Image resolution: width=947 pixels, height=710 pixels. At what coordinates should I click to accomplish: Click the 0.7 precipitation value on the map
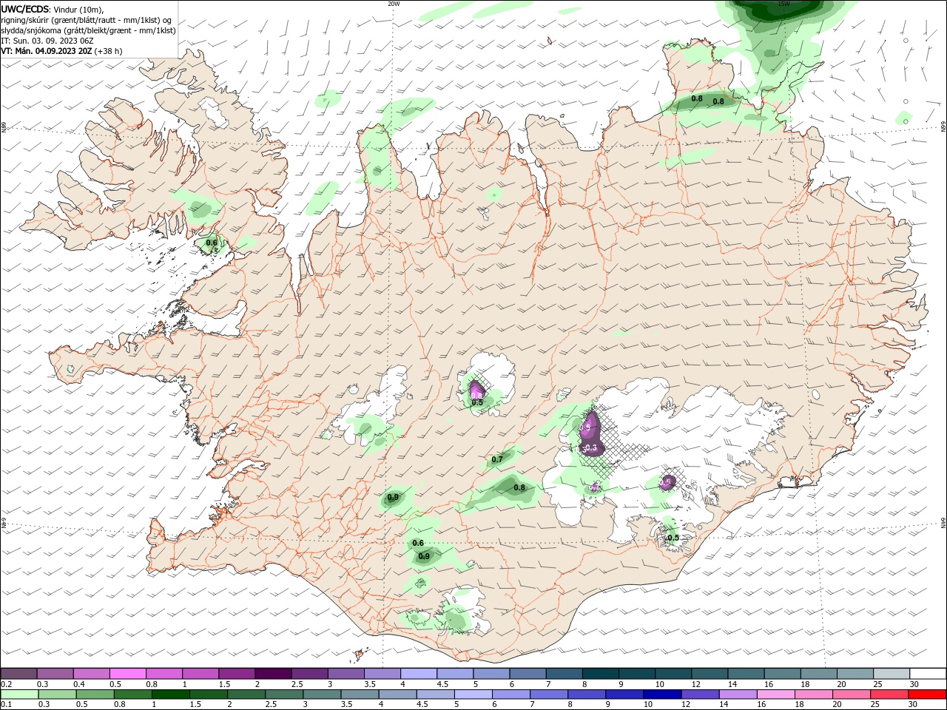pos(497,459)
